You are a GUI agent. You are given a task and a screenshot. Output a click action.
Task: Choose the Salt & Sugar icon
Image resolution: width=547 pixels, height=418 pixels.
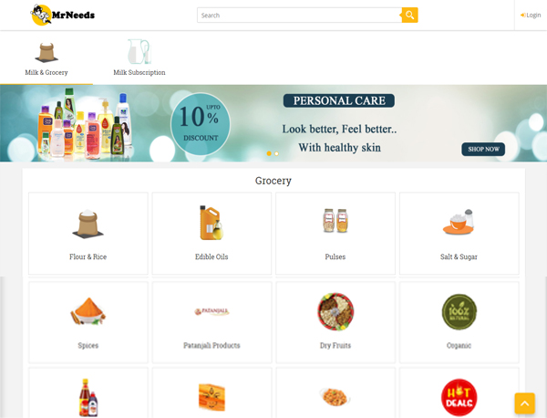point(459,222)
